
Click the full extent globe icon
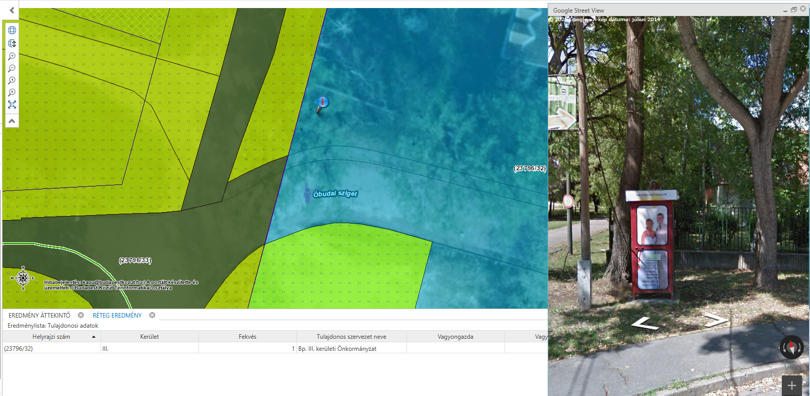coord(12,30)
